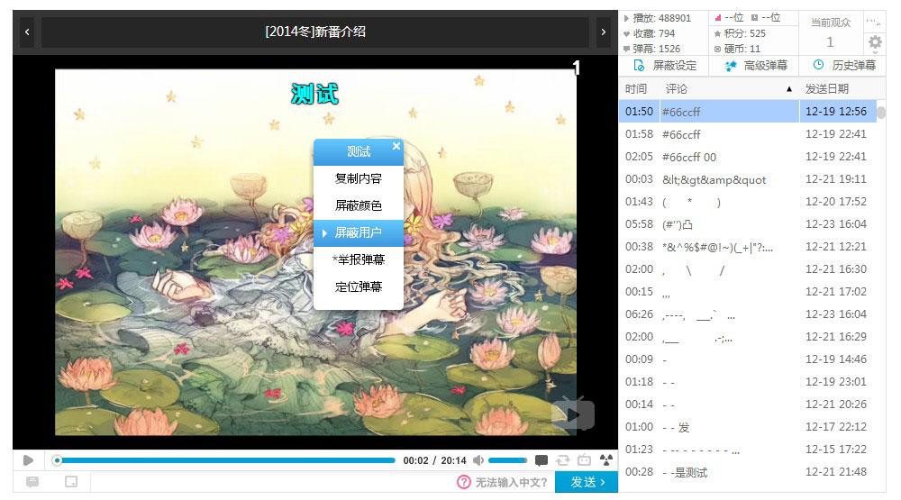Go to the next video part arrow
901x500 pixels.
(603, 32)
